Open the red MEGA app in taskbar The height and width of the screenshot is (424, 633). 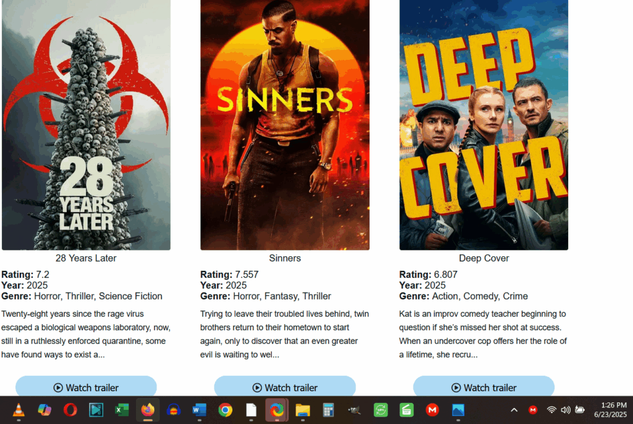tap(432, 410)
